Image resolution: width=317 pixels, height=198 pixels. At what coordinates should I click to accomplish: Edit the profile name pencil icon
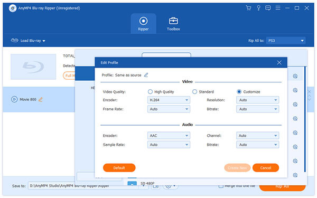point(146,75)
